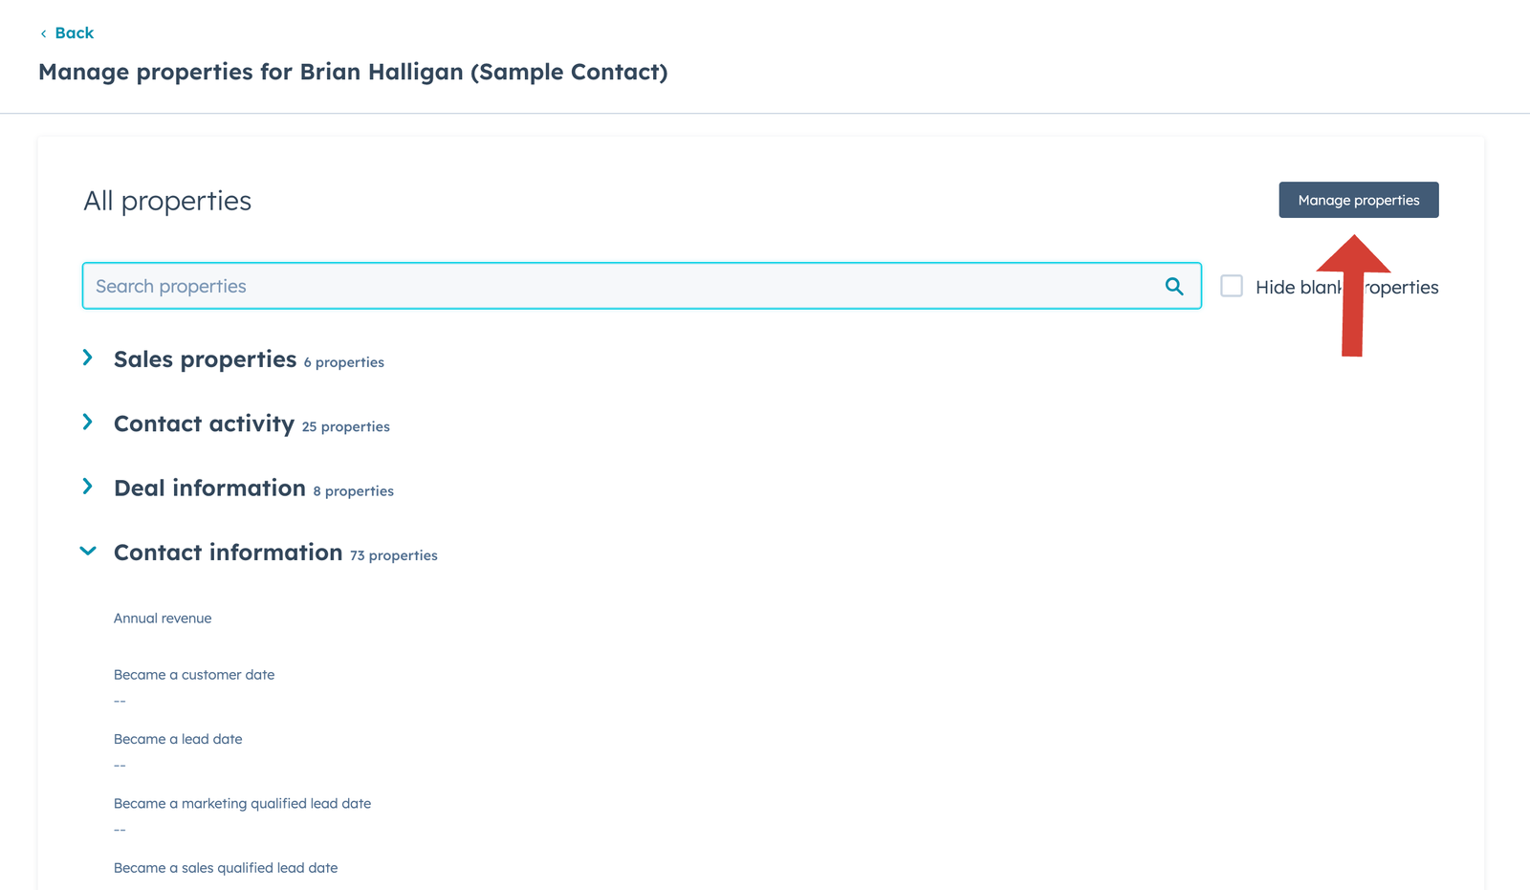Open Became a marketing qualified lead date
The height and width of the screenshot is (890, 1530).
coord(242,803)
